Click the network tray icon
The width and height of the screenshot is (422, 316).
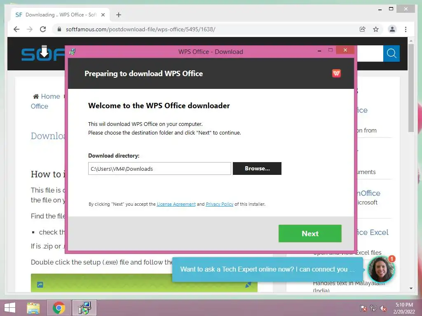tap(373, 308)
